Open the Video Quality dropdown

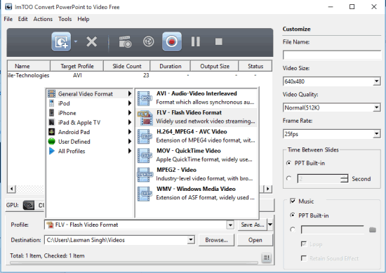(376, 107)
